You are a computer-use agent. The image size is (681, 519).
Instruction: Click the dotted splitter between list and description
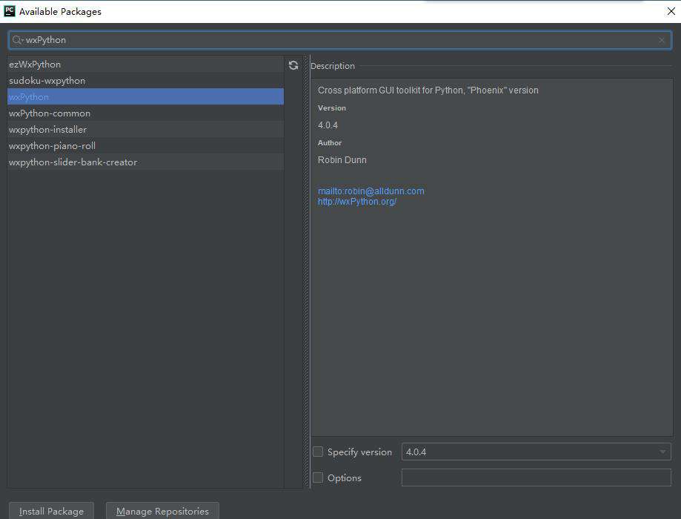[x=307, y=272]
